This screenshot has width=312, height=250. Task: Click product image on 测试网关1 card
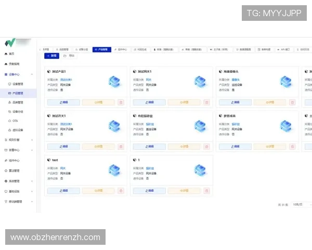coord(200,82)
